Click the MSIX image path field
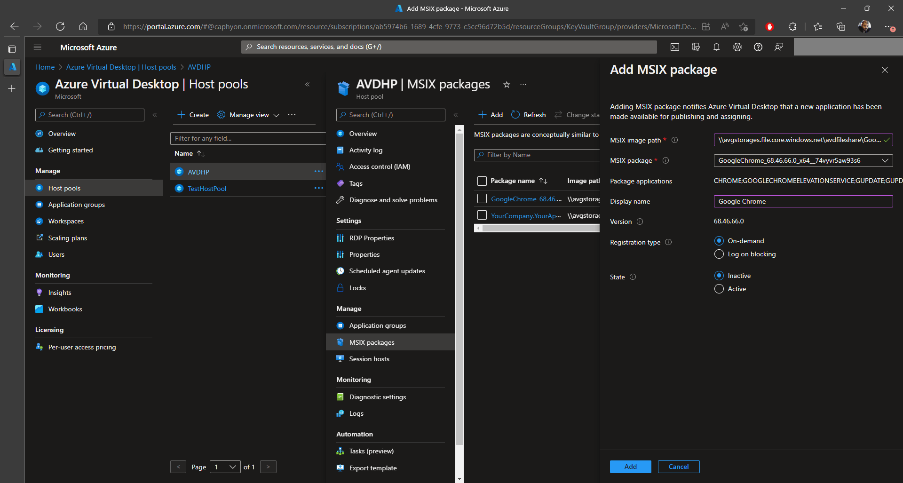Screen dimensions: 903x483 [x=803, y=140]
